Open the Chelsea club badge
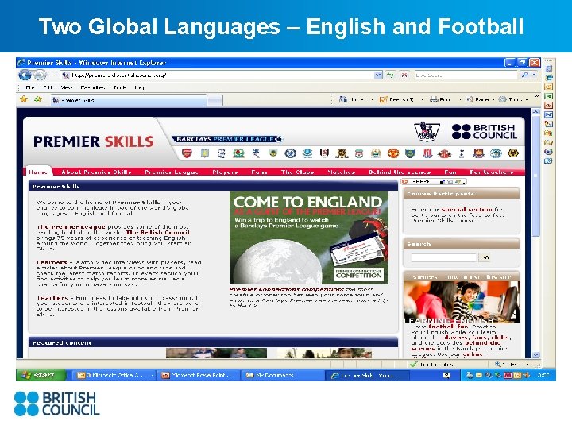This screenshot has height=429, width=572. pos(290,153)
